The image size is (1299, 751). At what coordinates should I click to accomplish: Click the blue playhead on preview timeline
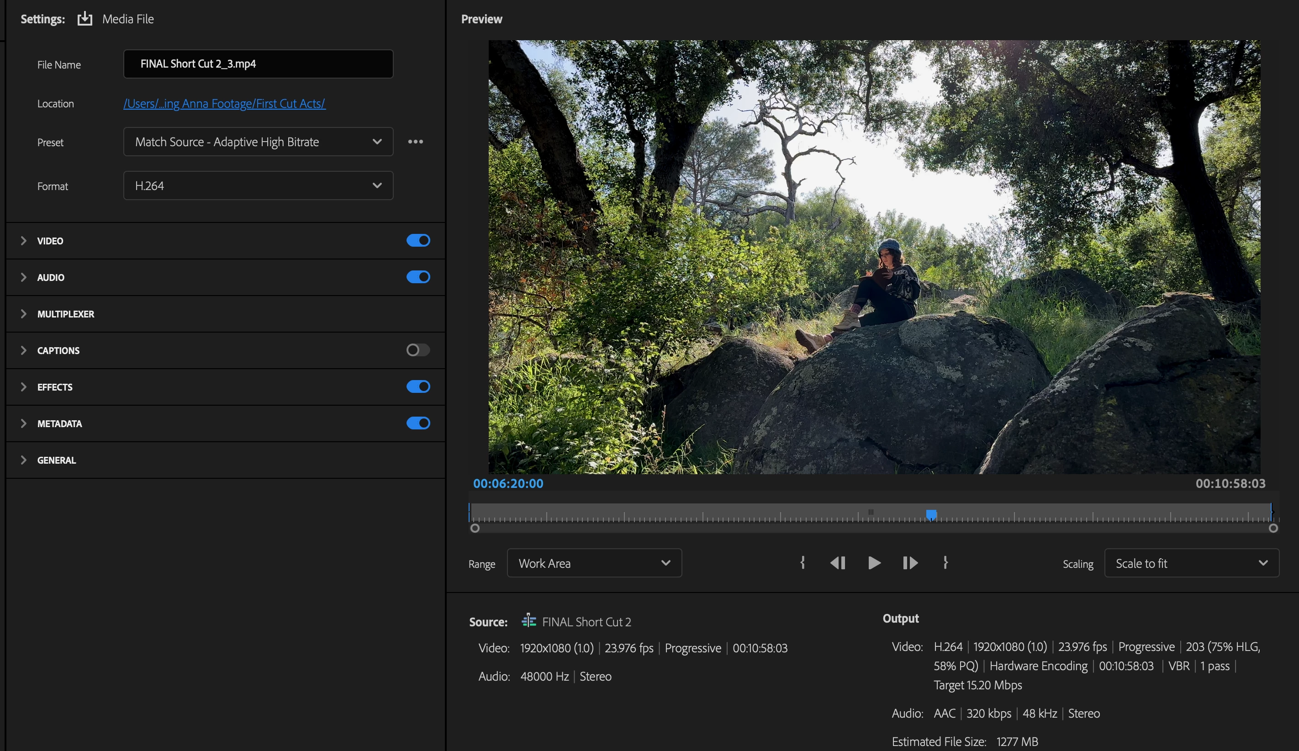931,514
